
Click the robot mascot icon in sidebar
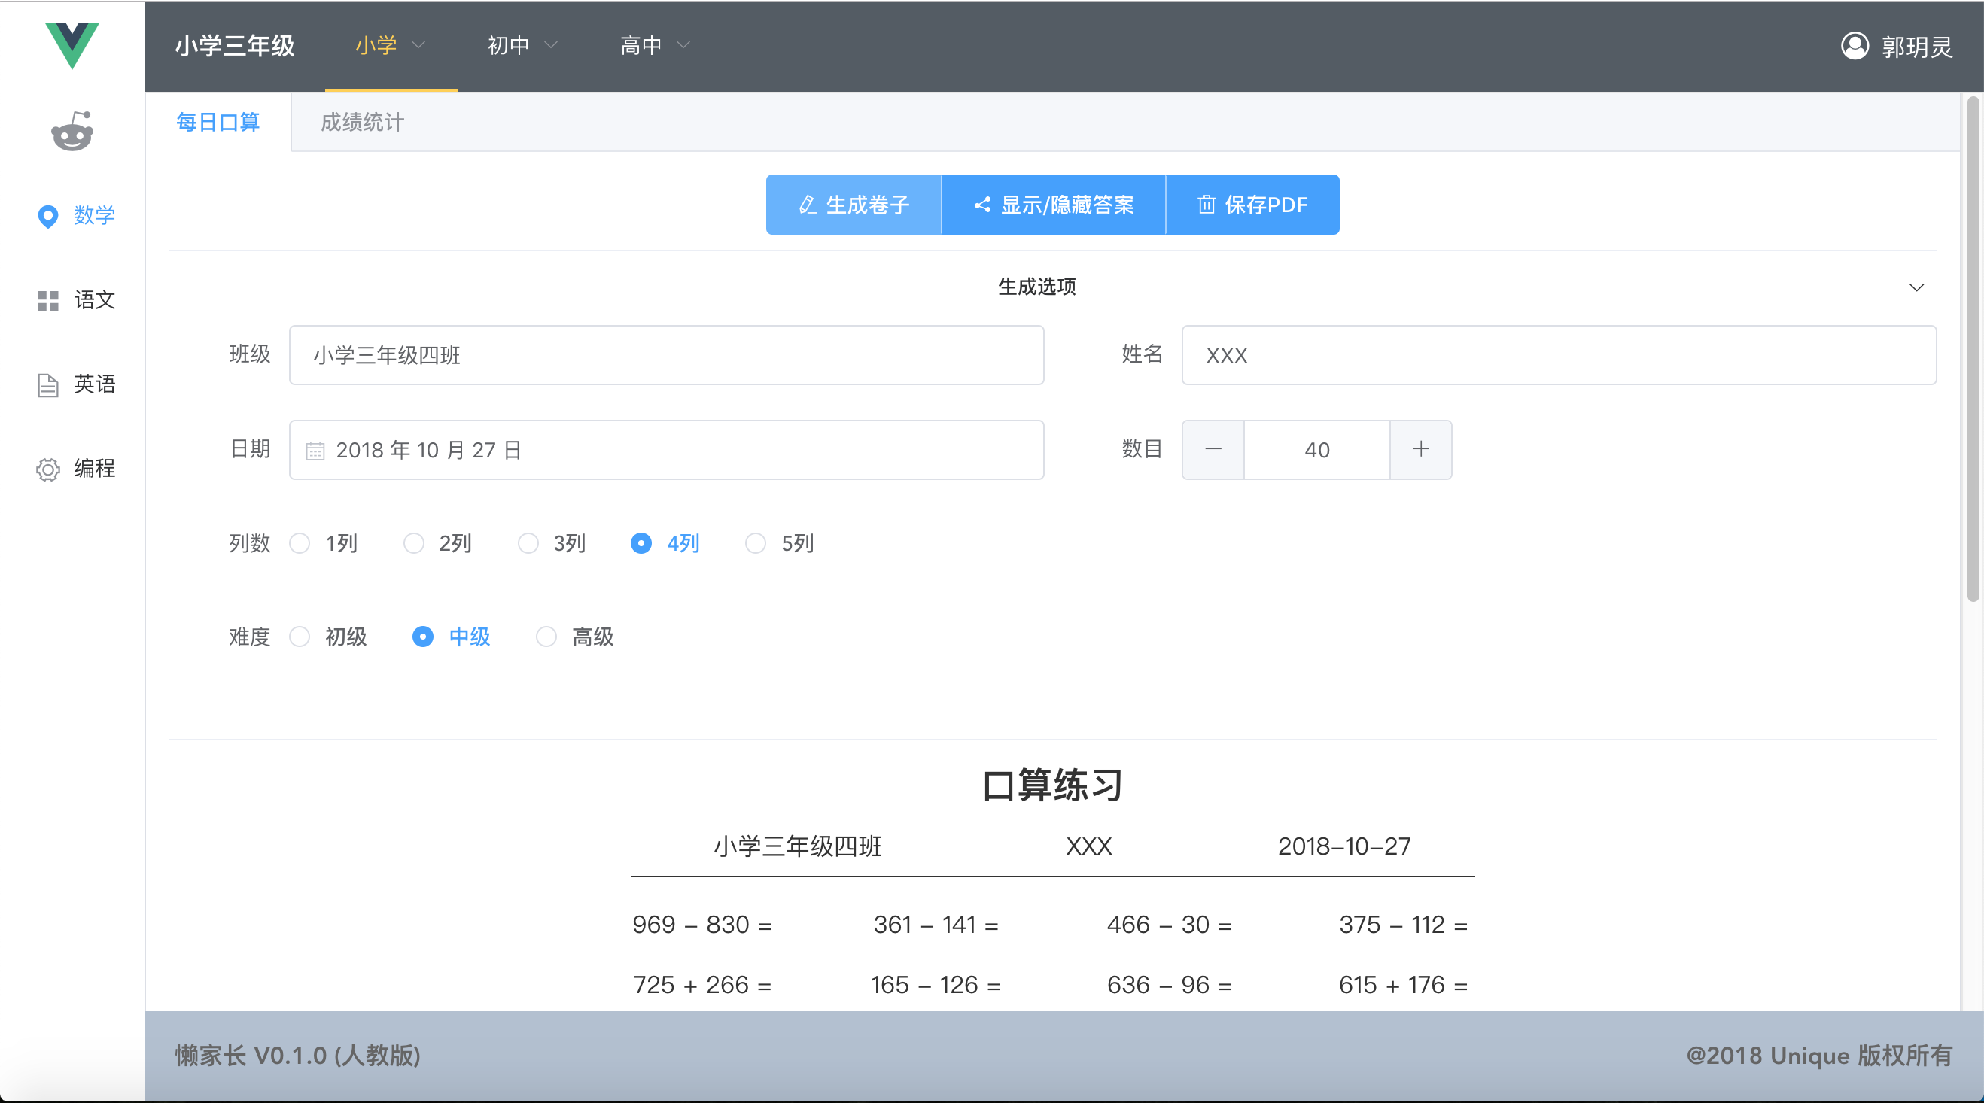[72, 132]
